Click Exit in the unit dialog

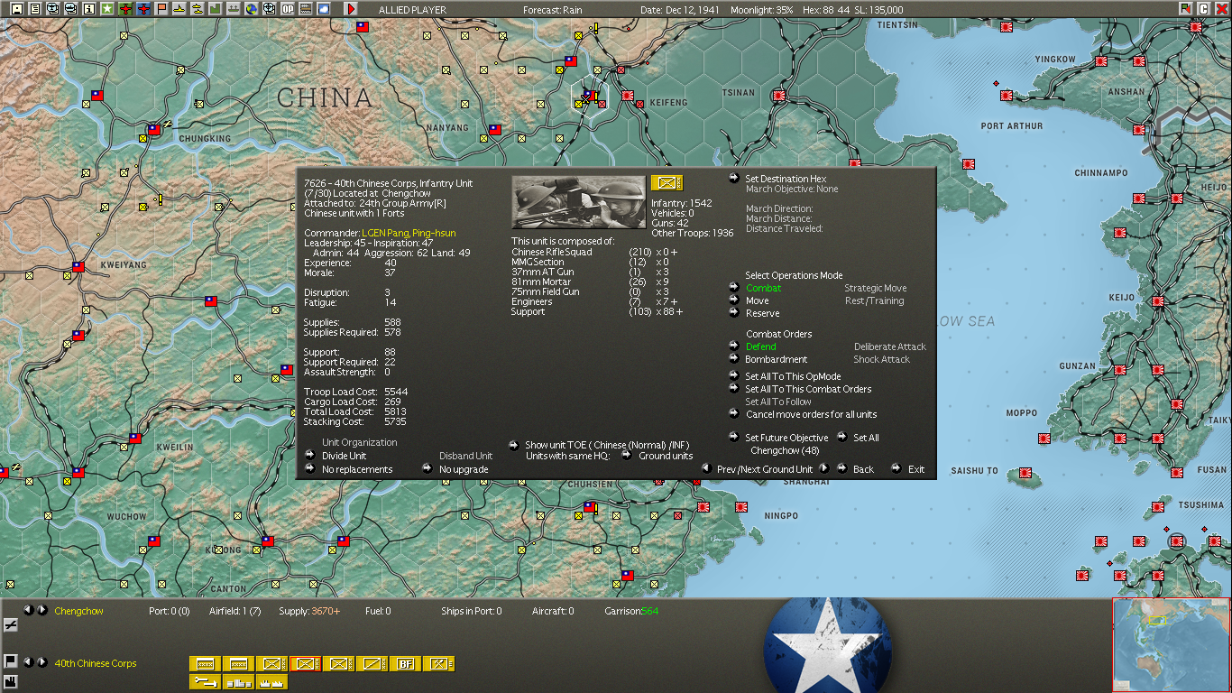coord(916,469)
